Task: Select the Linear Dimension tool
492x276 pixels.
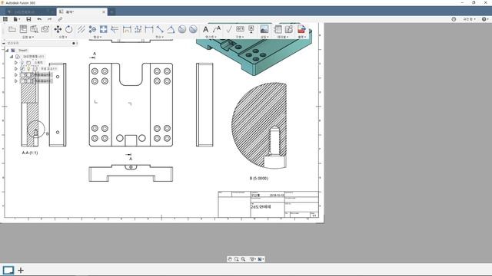Action: [149, 29]
